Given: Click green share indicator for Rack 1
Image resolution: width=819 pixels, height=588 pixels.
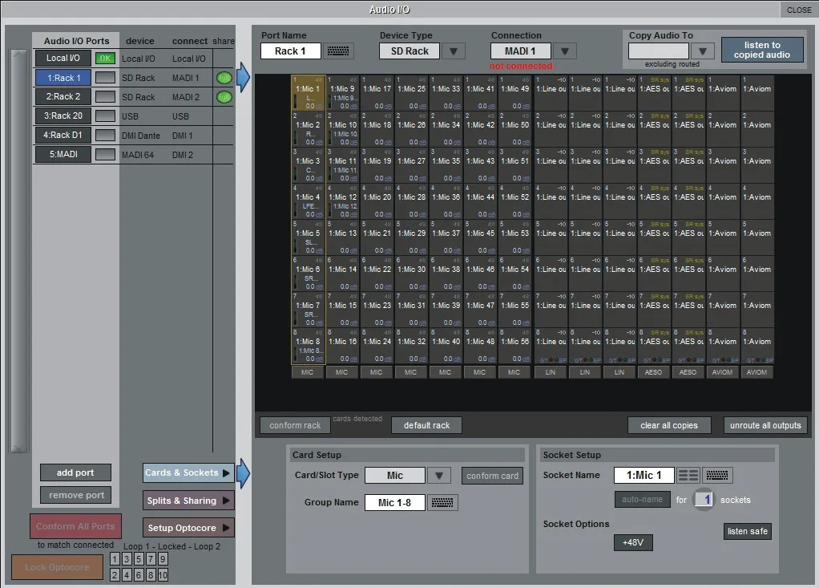Looking at the screenshot, I should (224, 78).
